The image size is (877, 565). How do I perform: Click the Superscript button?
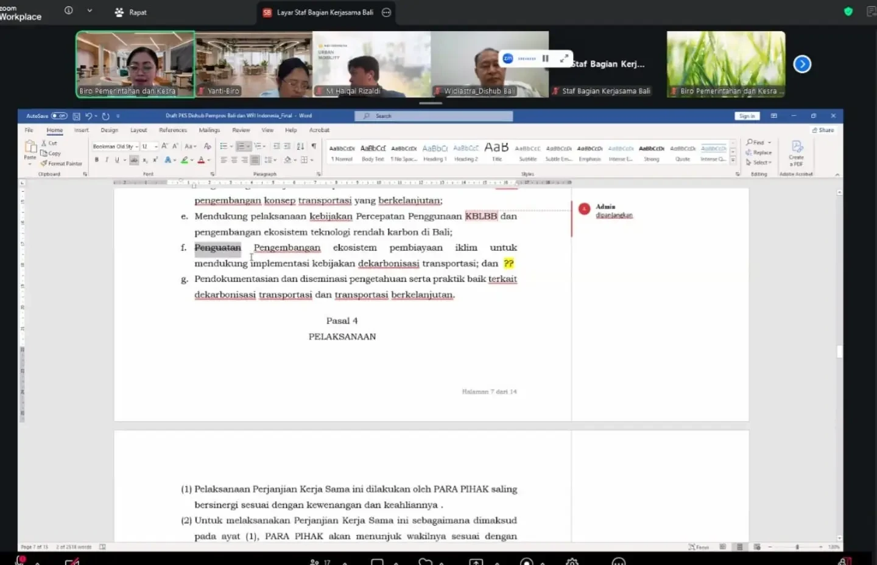[155, 160]
